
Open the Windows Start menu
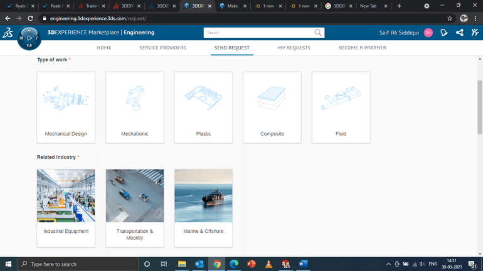click(x=8, y=264)
